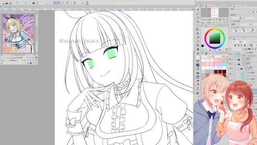This screenshot has width=257, height=145.
Task: Choose the cyan swatch in color set
Action: (x=224, y=64)
